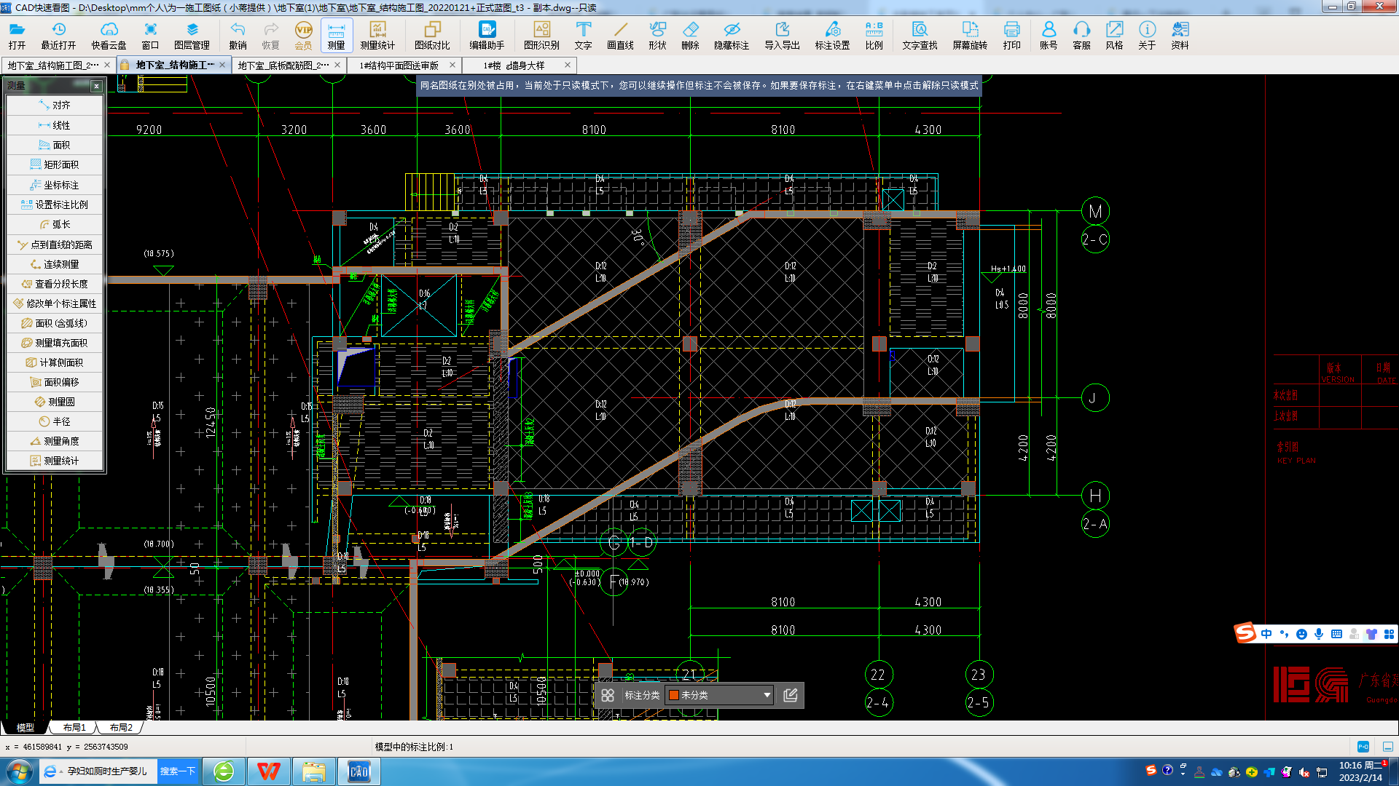The image size is (1399, 786).
Task: Close the 测量 panel
Action: 96,86
